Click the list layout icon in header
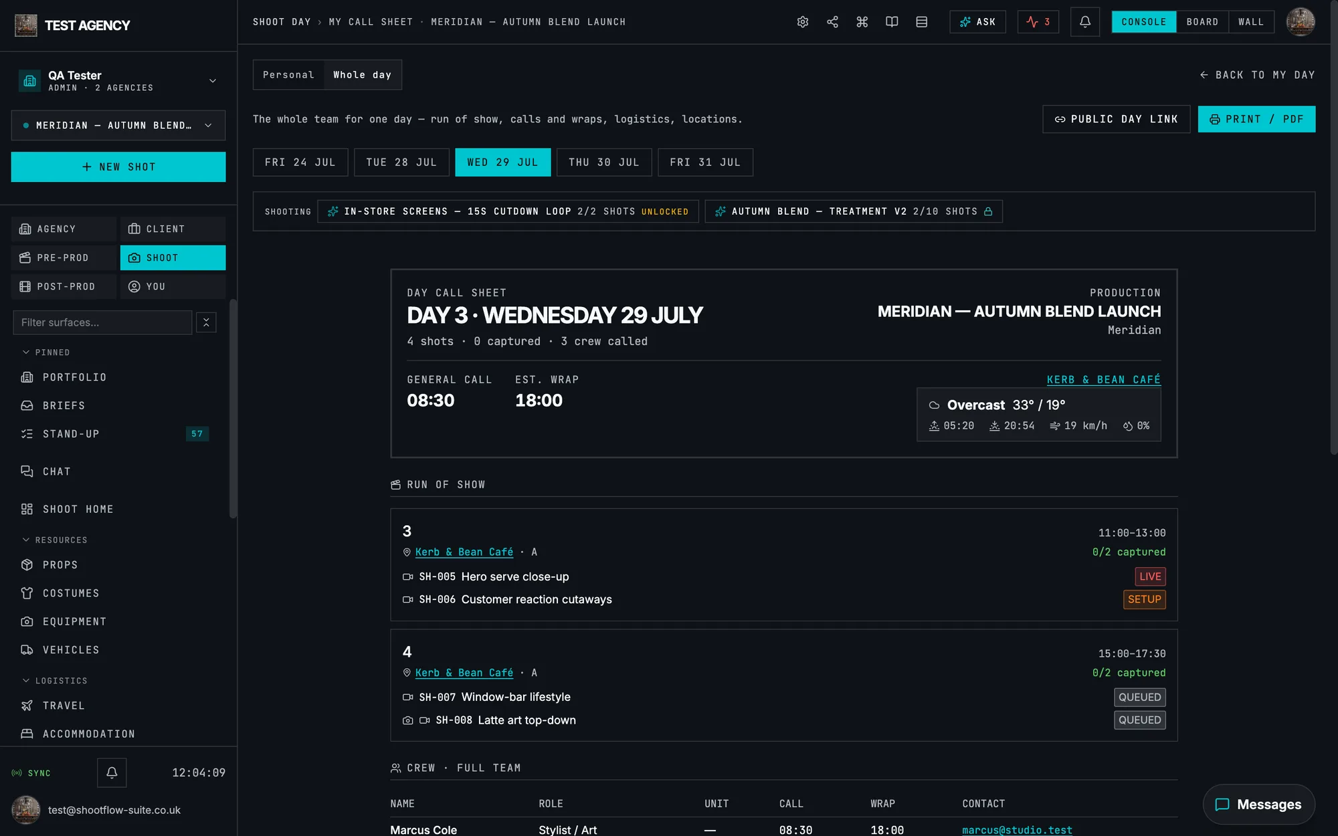This screenshot has height=836, width=1338. point(922,22)
